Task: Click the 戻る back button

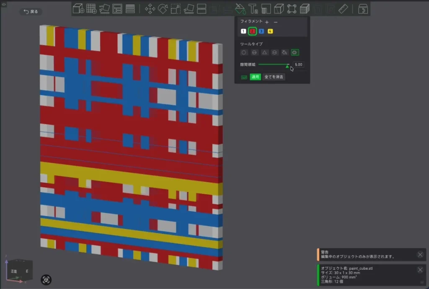Action: click(x=31, y=11)
